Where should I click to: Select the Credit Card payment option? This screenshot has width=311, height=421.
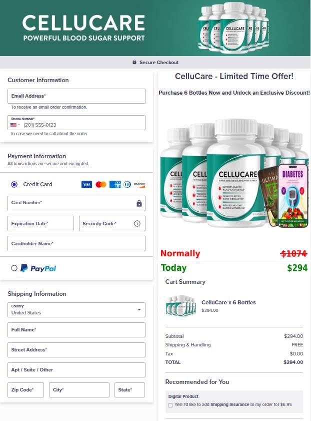(x=14, y=184)
